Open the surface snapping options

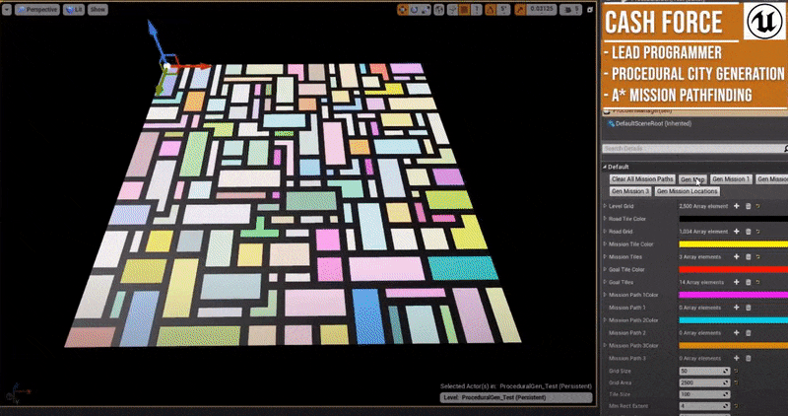coord(453,10)
